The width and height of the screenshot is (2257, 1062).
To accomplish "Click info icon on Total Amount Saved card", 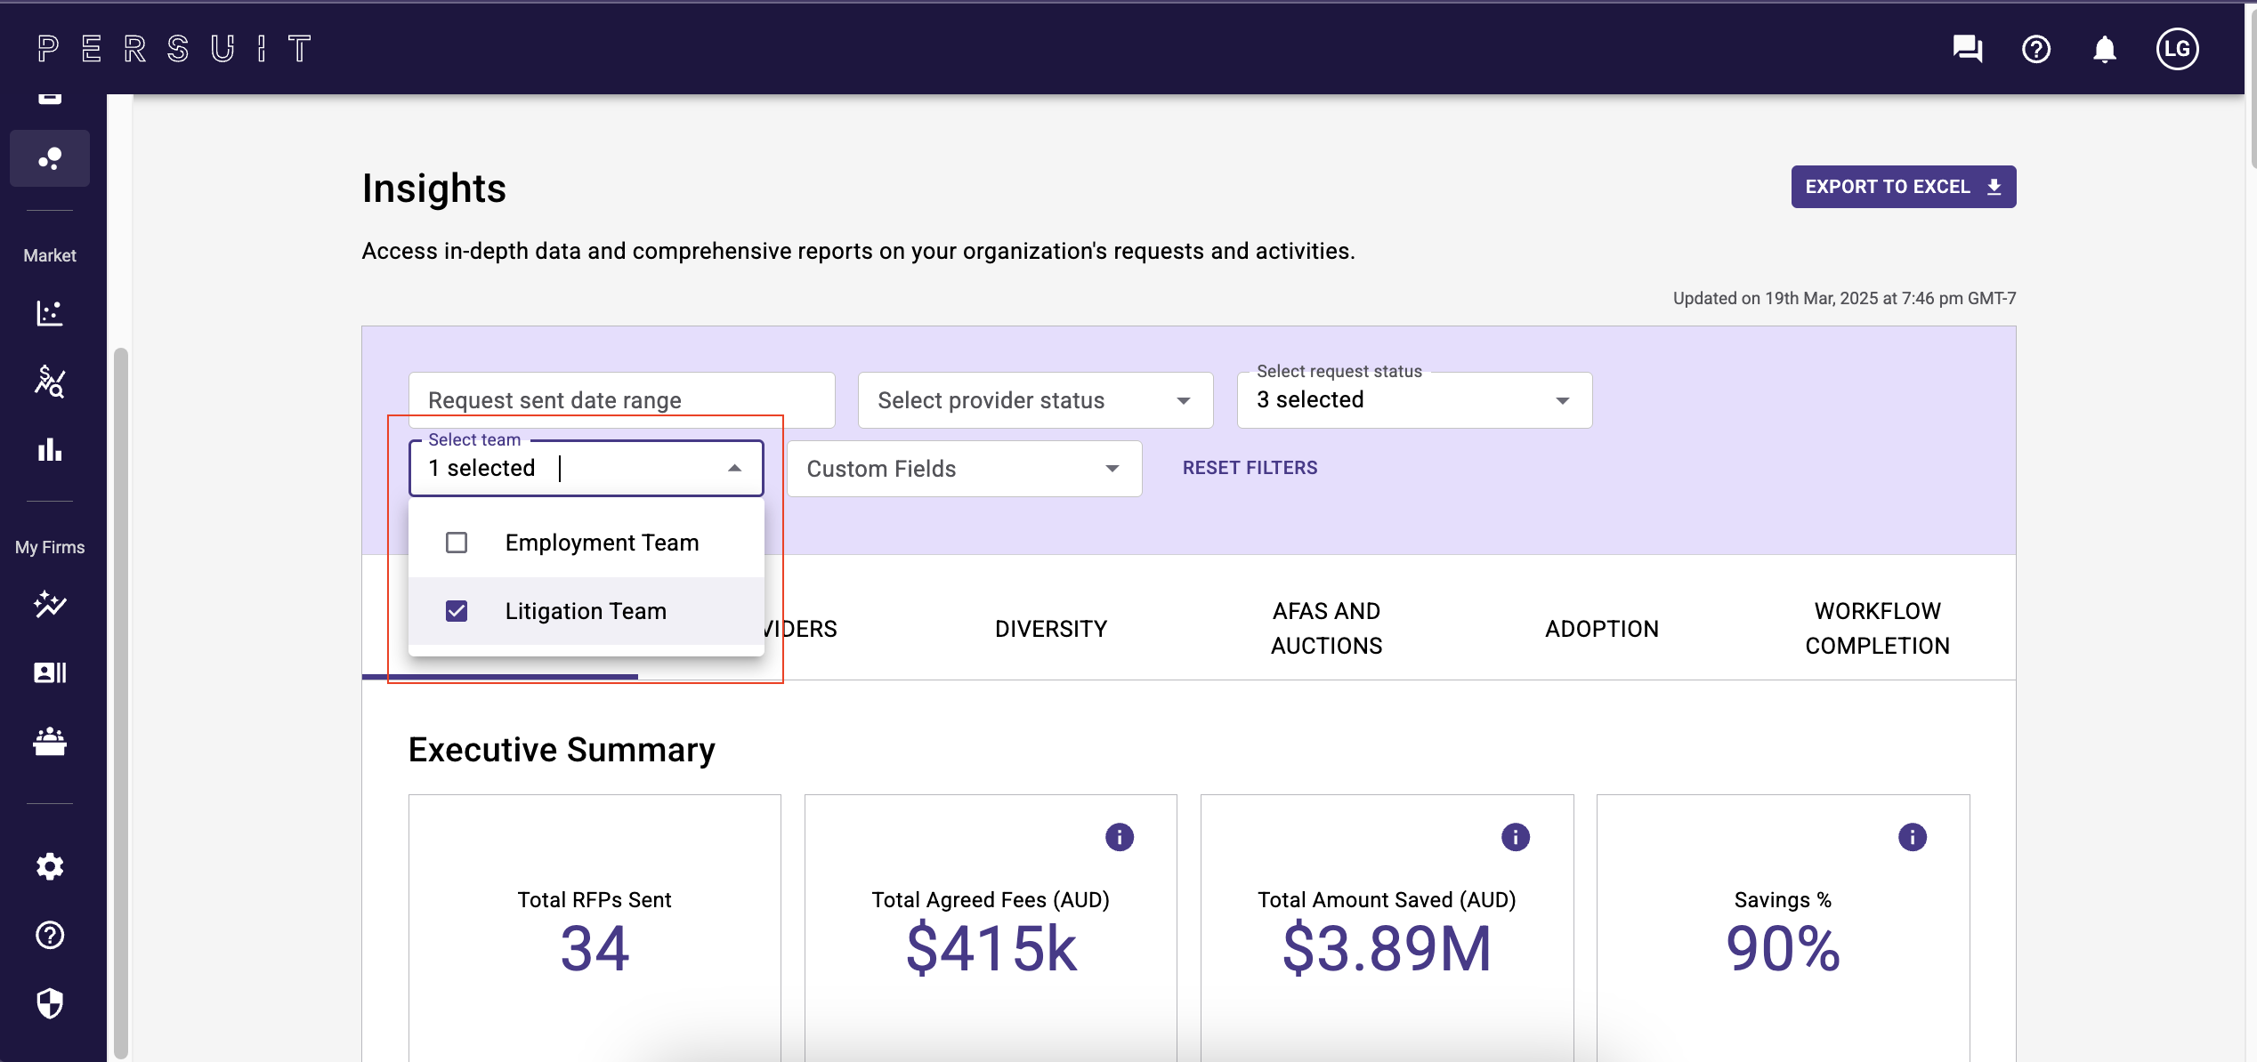I will 1516,837.
